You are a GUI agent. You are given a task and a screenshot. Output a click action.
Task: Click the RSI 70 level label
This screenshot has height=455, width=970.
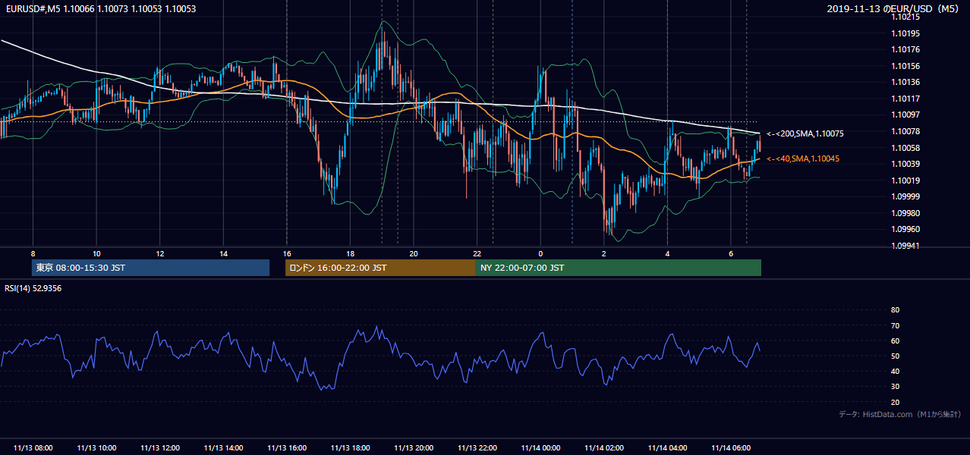[895, 325]
